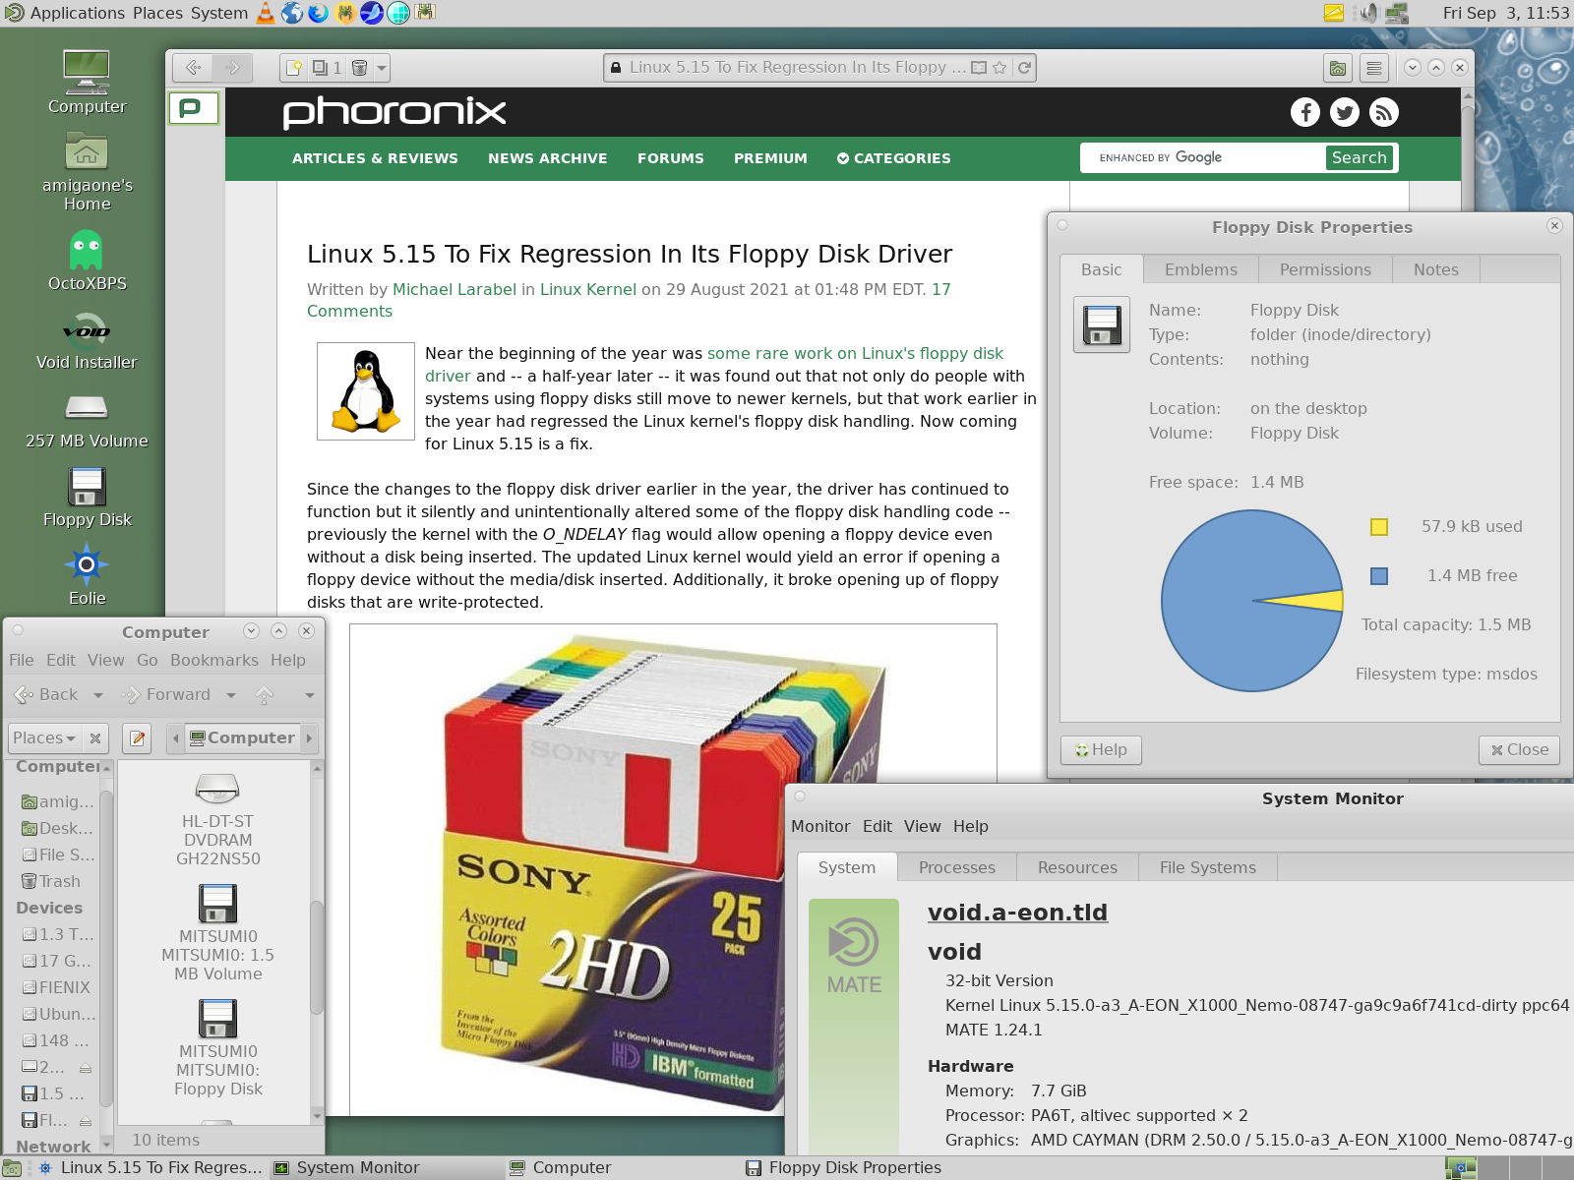Switch to the Processes tab in System Monitor

coord(957,867)
